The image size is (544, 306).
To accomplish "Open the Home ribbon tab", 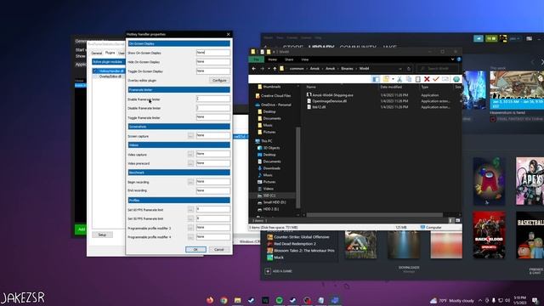I will point(272,59).
